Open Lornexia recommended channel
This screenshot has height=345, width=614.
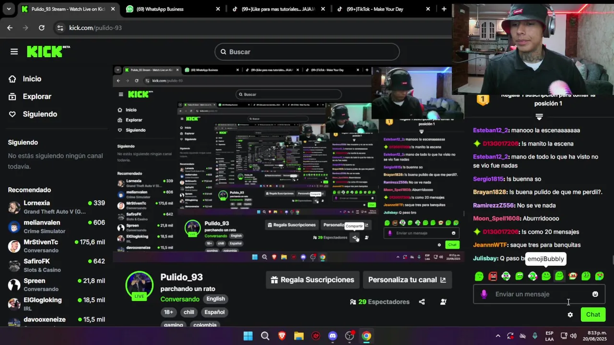[x=57, y=207]
